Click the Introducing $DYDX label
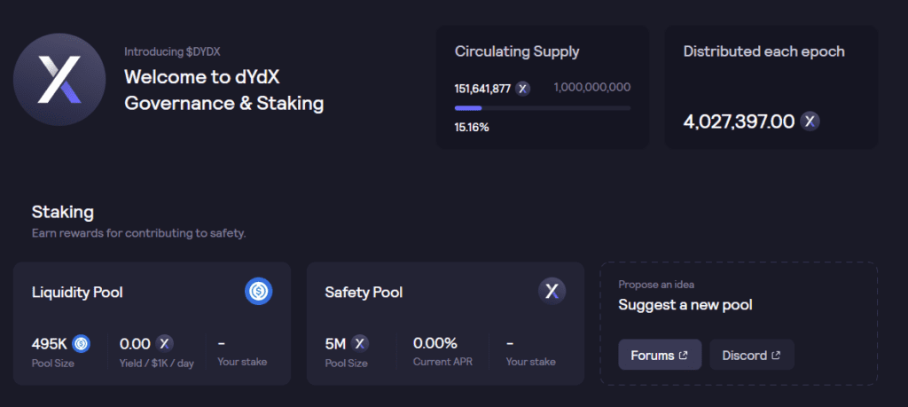The width and height of the screenshot is (908, 407). click(172, 52)
